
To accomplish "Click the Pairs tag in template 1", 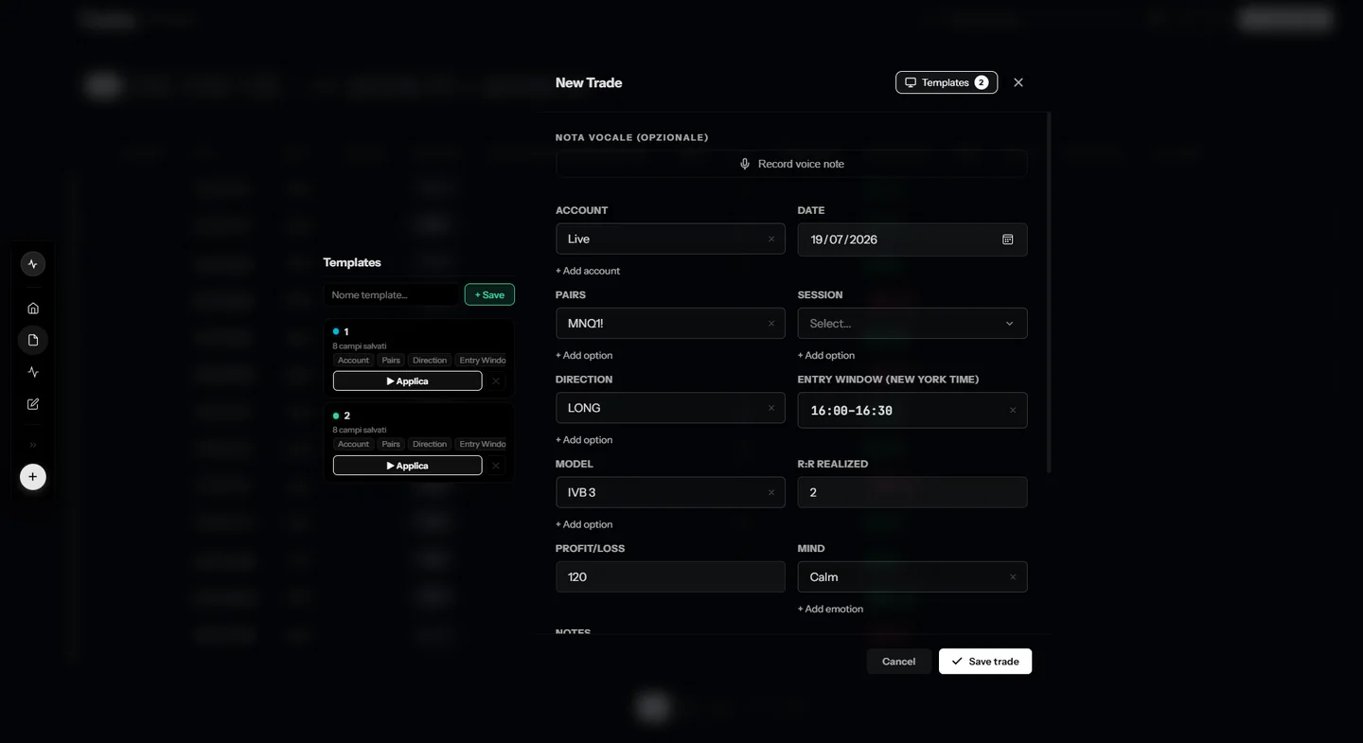I will [x=391, y=360].
